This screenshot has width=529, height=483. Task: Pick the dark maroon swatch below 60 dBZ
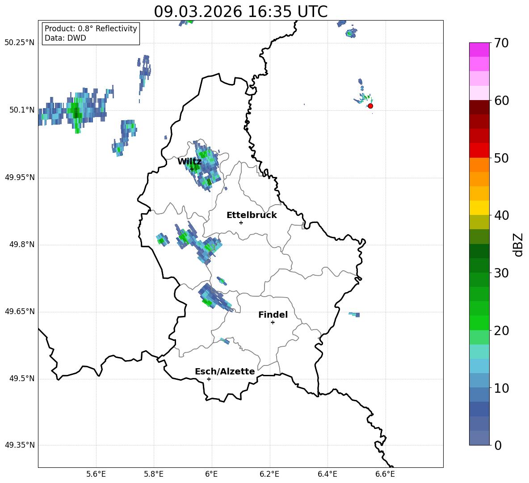coord(479,107)
